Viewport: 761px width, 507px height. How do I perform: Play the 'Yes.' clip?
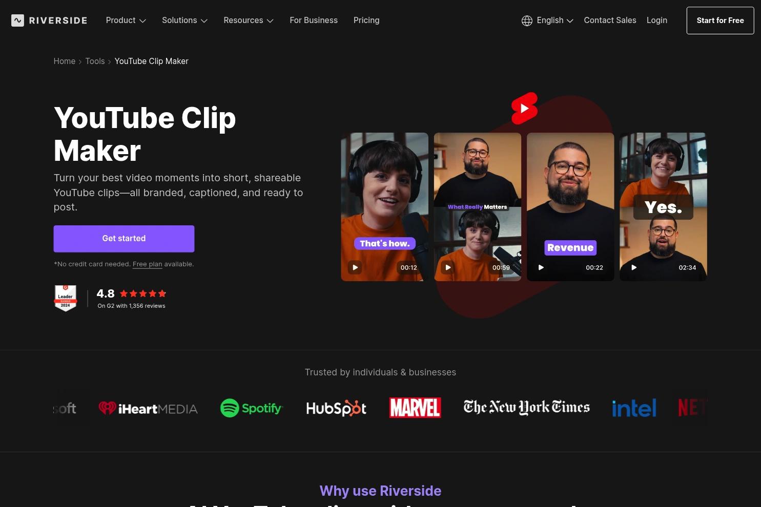(x=634, y=267)
